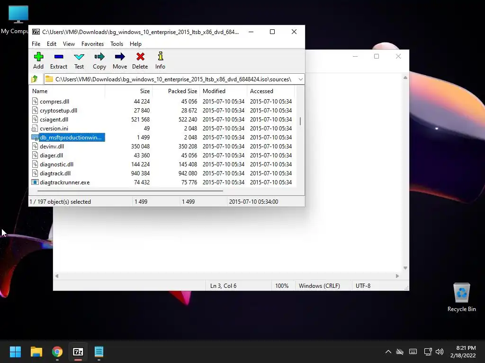
Task: Switch to Notepad from taskbar
Action: (x=99, y=352)
